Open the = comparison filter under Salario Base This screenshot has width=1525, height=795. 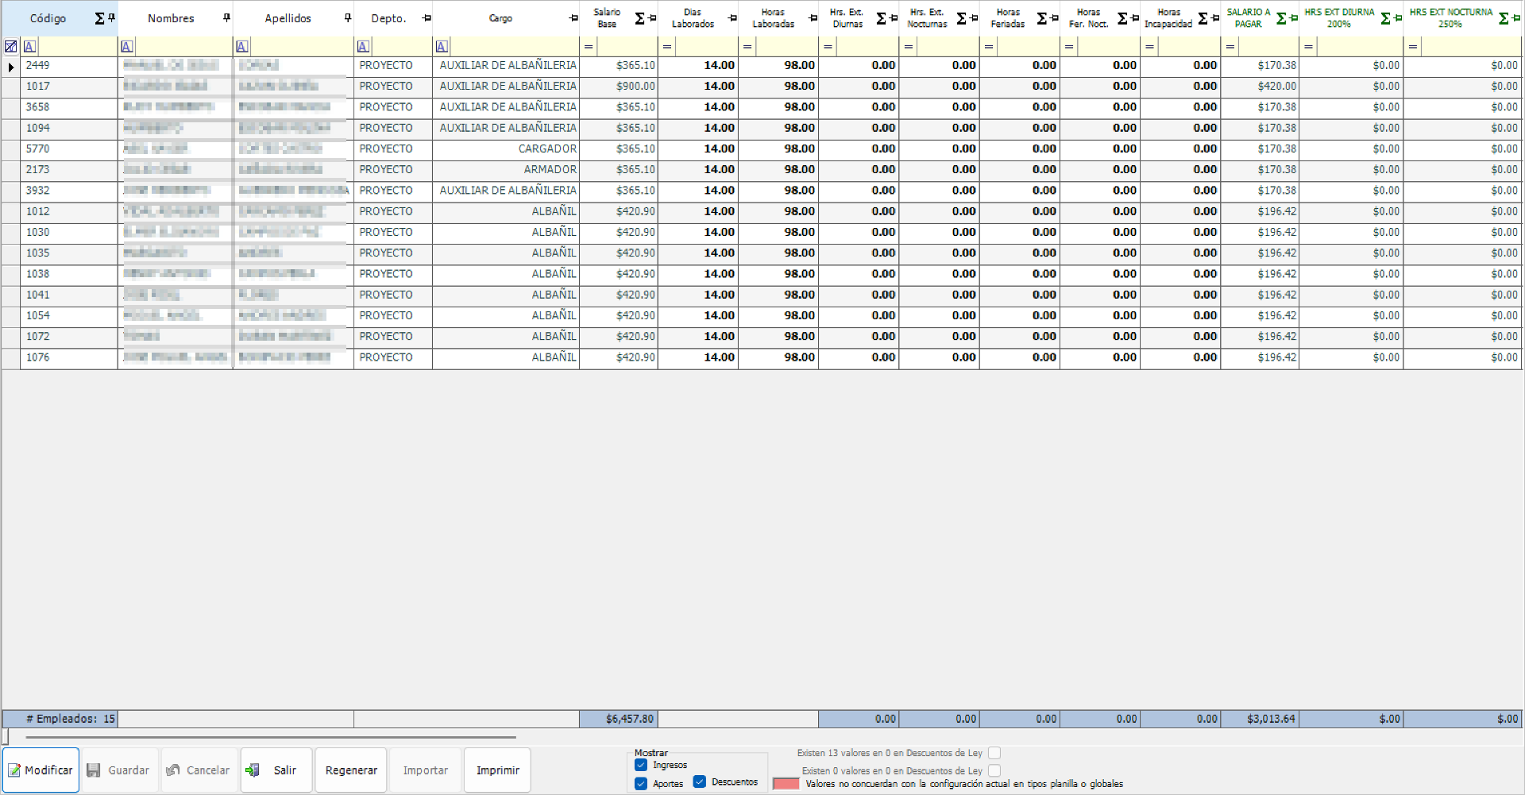588,47
